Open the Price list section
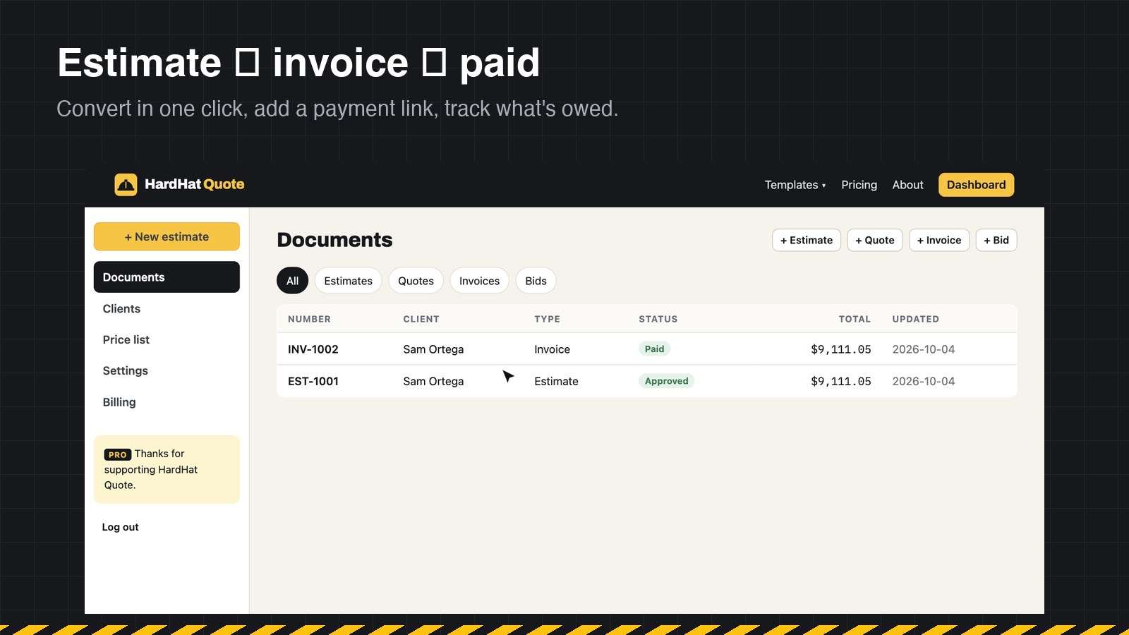The width and height of the screenshot is (1129, 635). coord(126,339)
